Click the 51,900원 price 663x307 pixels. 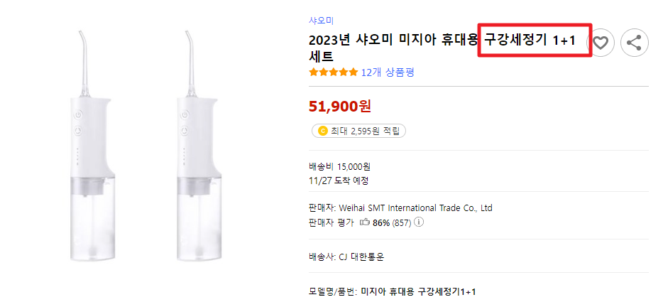click(340, 107)
